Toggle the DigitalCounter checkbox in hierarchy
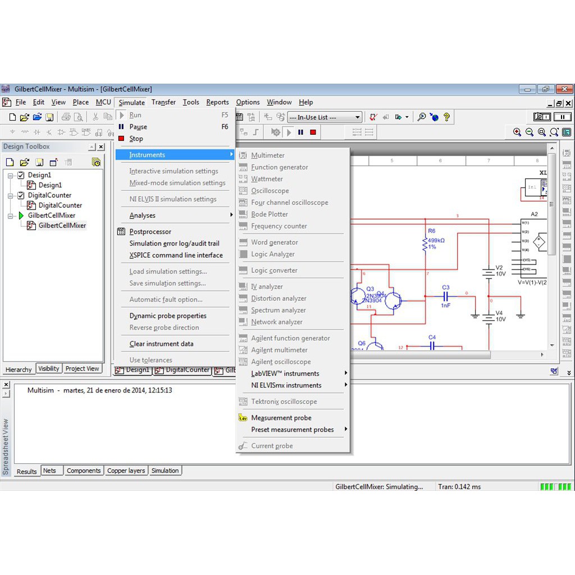 pyautogui.click(x=21, y=195)
